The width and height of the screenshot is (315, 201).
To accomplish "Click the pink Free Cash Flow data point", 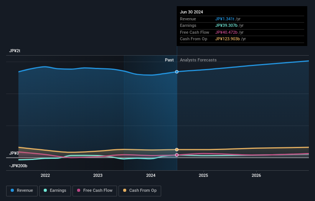I will tap(177, 155).
